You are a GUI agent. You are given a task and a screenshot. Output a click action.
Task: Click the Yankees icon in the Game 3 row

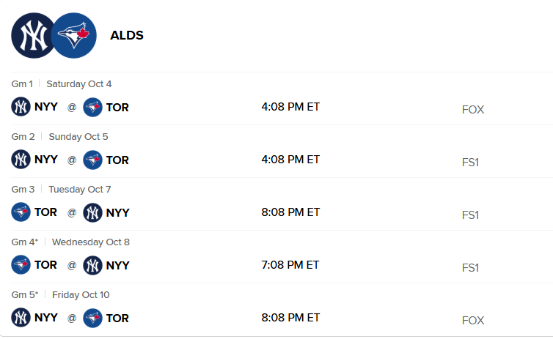92,212
